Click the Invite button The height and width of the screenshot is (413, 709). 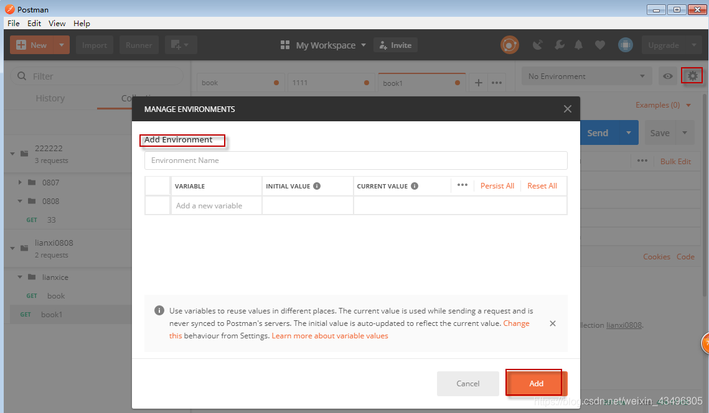pos(395,45)
